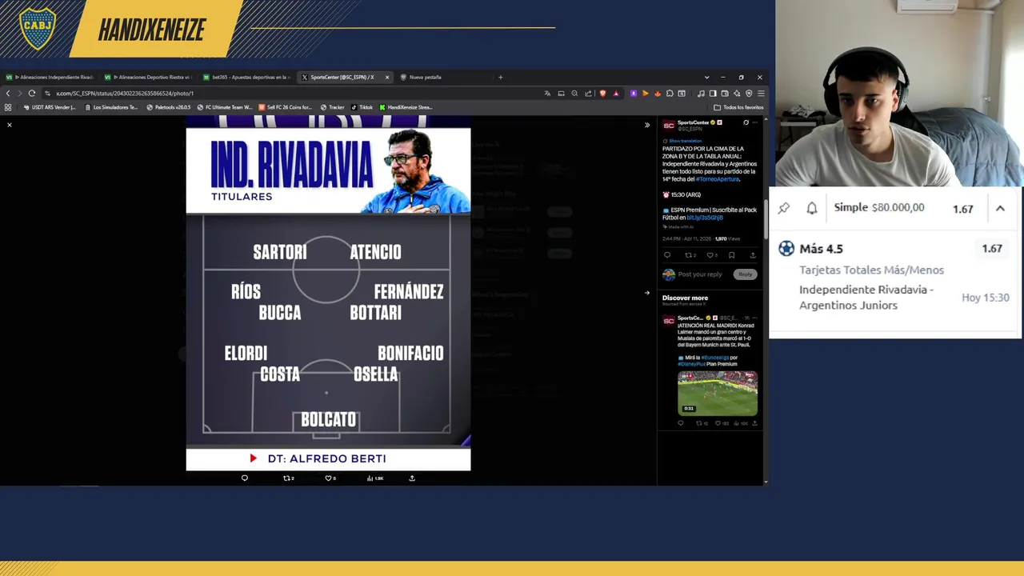Click the zoom magnifier icon in address bar
The height and width of the screenshot is (576, 1024).
574,94
